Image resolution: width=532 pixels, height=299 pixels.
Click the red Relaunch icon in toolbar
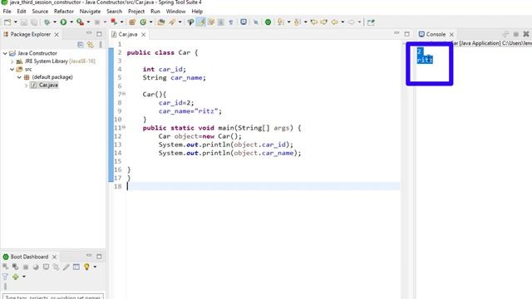click(114, 22)
